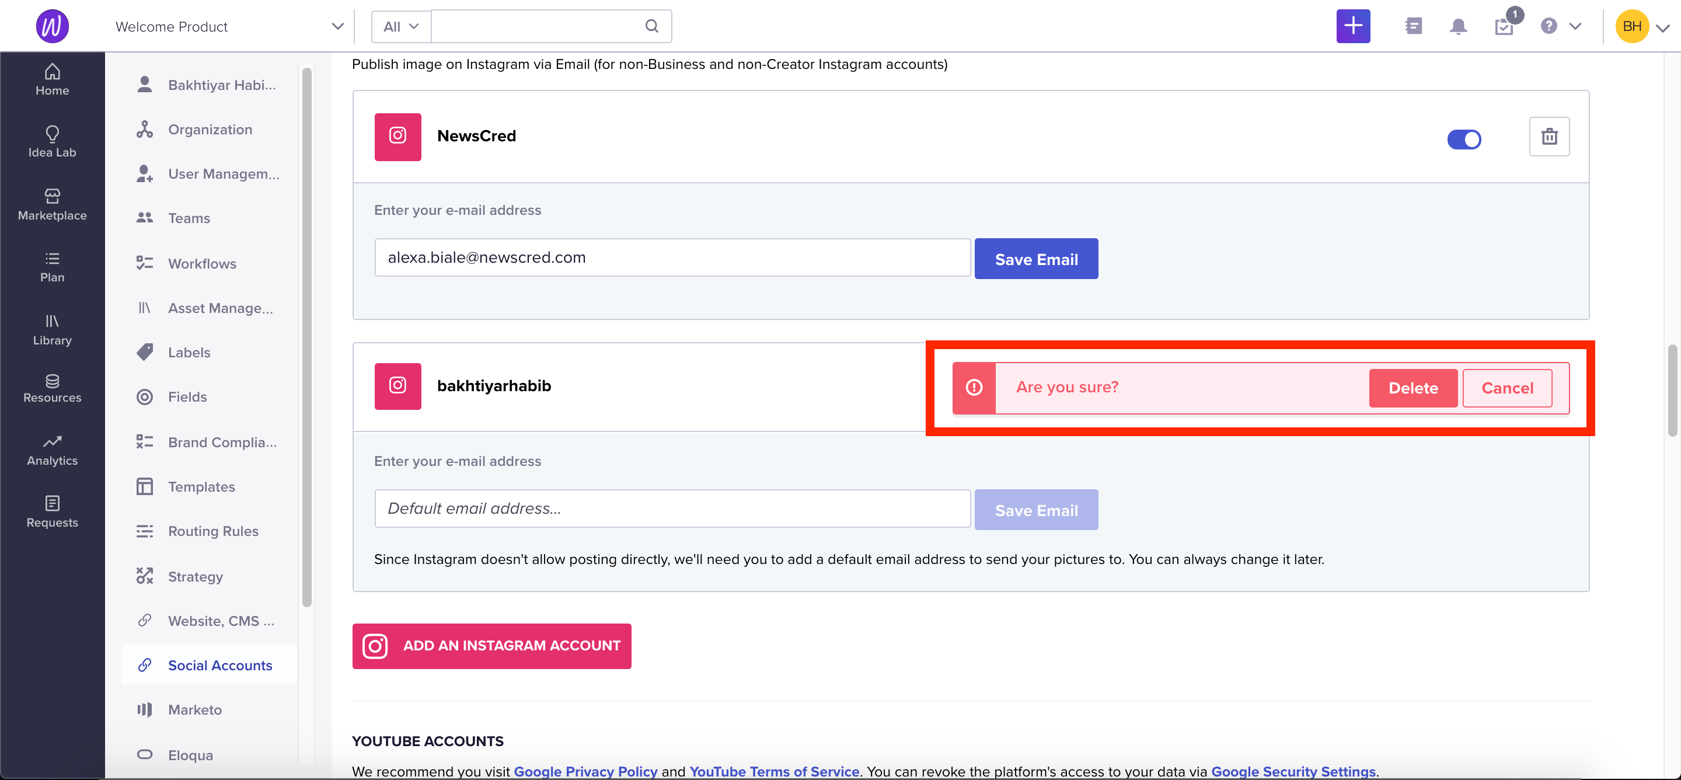The height and width of the screenshot is (780, 1681).
Task: Confirm with the Delete button
Action: coord(1413,388)
